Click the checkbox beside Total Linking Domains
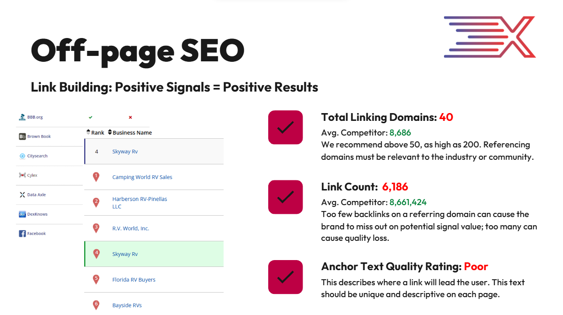 pos(285,127)
